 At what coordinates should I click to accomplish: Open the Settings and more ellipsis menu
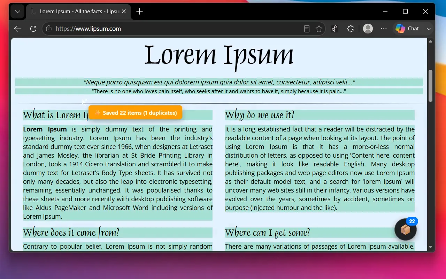384,29
